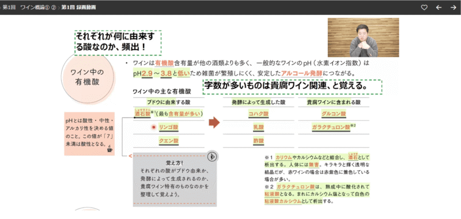
Task: Click the text 酒石酸 in table
Action: point(142,114)
